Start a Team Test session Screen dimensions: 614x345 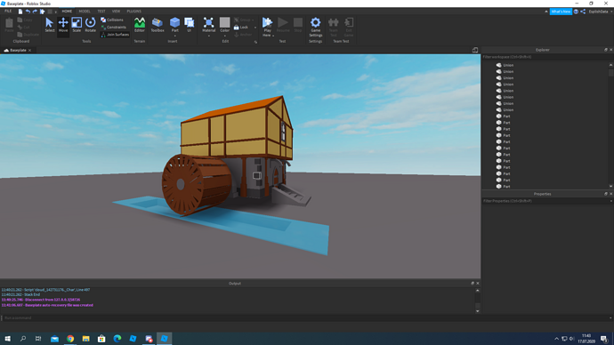coord(333,27)
